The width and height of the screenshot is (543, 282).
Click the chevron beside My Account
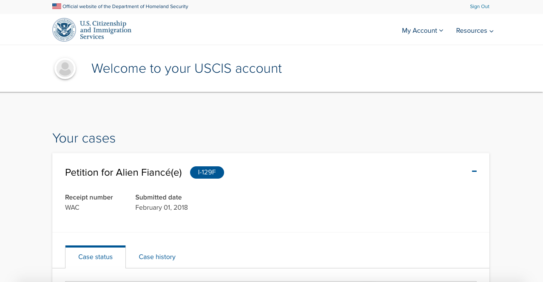(441, 31)
